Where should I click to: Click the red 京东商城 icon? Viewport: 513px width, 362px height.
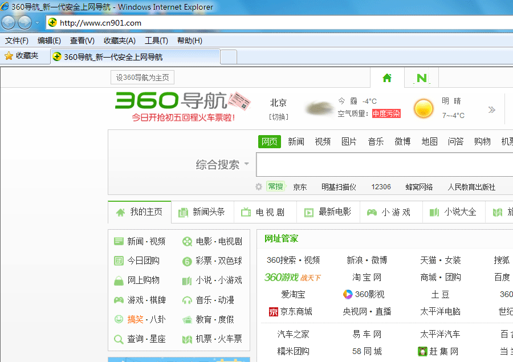pyautogui.click(x=273, y=312)
